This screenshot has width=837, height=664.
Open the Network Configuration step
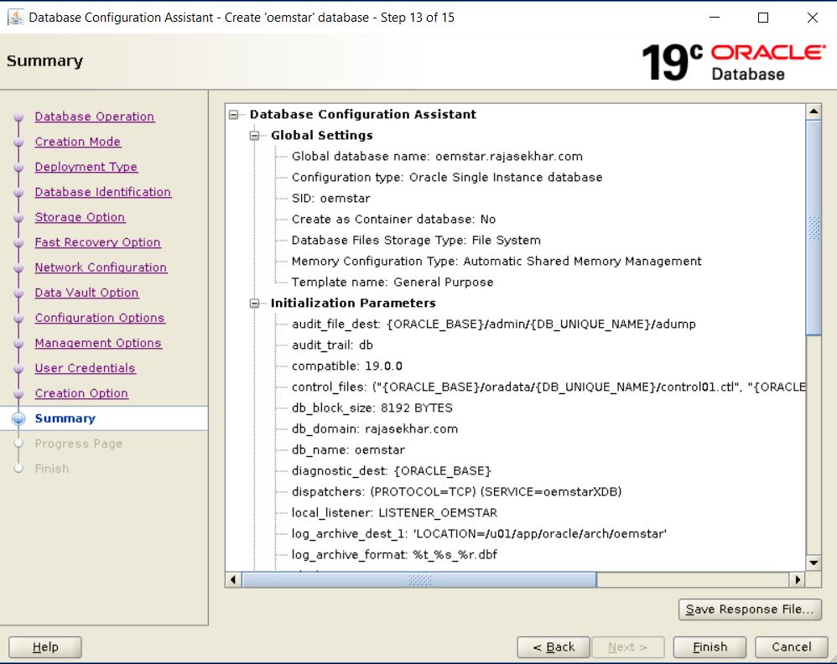(101, 267)
